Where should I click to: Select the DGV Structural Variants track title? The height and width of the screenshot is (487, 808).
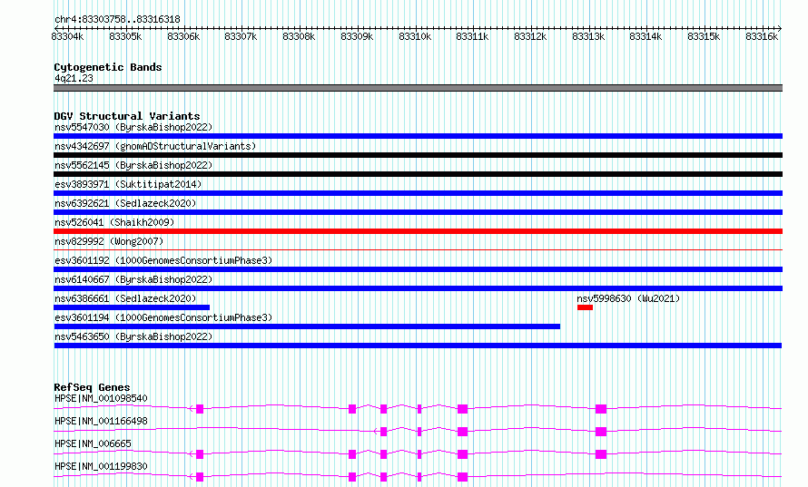pos(127,116)
